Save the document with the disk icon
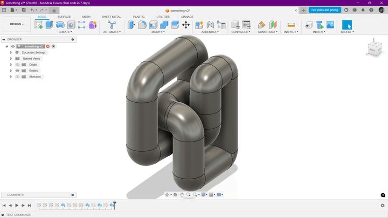Image resolution: width=388 pixels, height=218 pixels. click(x=24, y=10)
